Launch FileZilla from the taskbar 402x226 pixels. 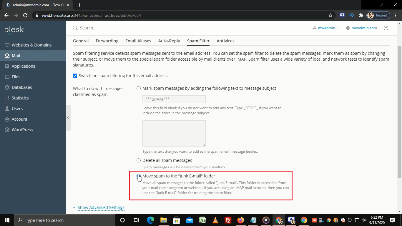(x=228, y=220)
